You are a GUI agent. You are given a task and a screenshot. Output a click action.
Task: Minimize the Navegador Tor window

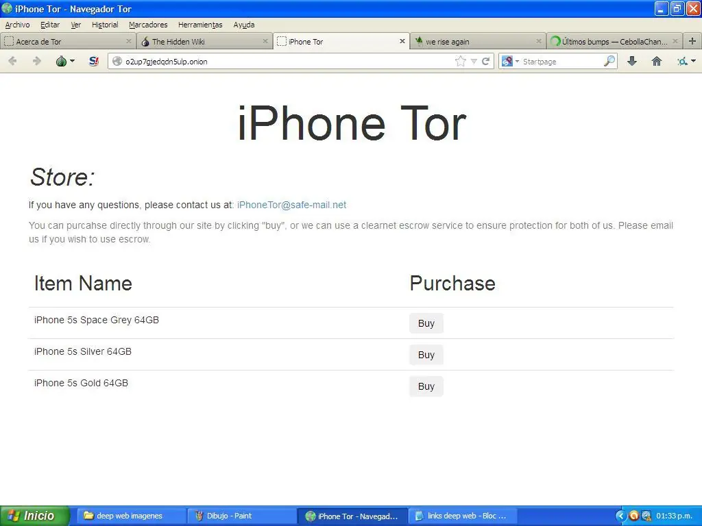(662, 8)
